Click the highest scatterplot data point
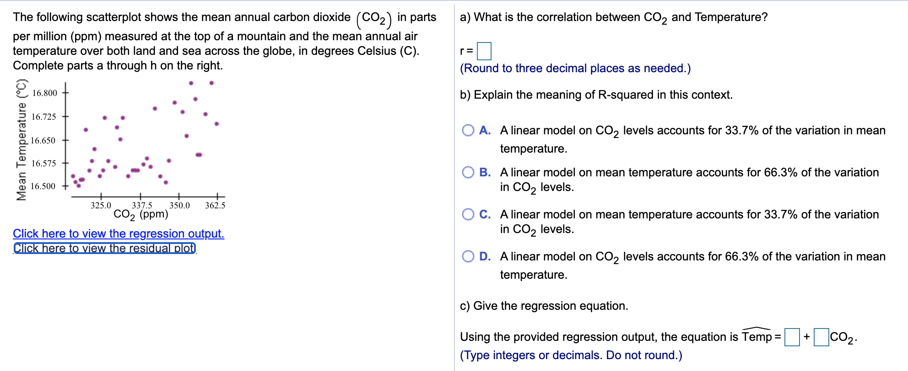Image resolution: width=908 pixels, height=371 pixels. tap(191, 83)
